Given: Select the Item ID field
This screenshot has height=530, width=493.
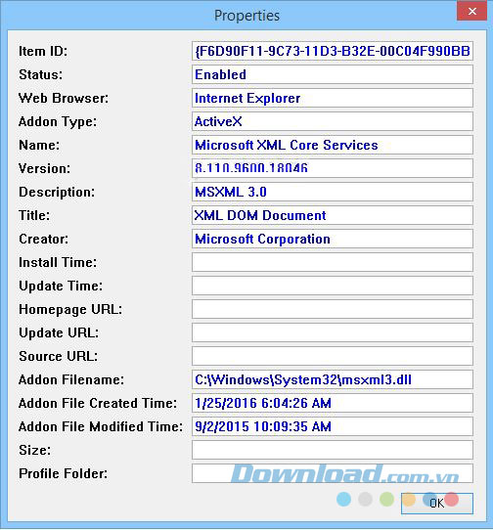Looking at the screenshot, I should [333, 51].
